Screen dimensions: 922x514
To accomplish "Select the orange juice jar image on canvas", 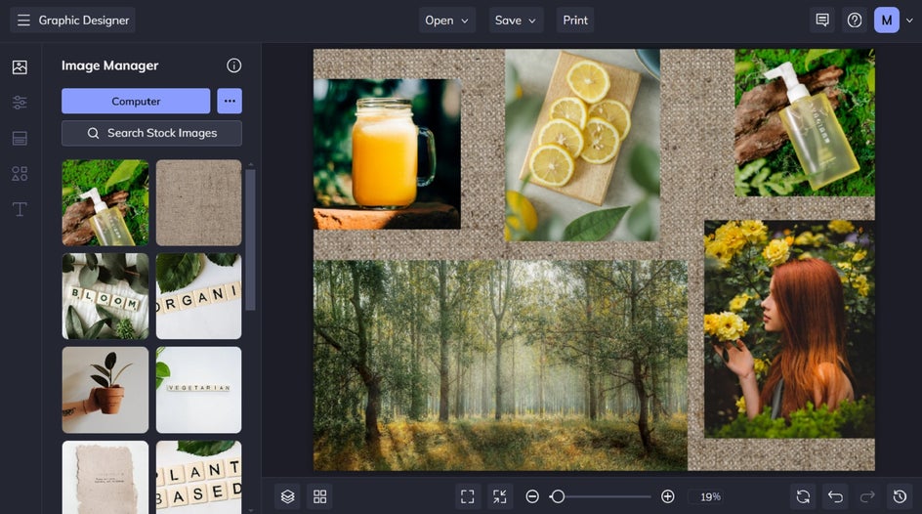I will (x=387, y=153).
